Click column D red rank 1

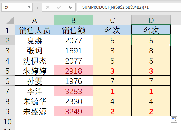[x=151, y=91]
